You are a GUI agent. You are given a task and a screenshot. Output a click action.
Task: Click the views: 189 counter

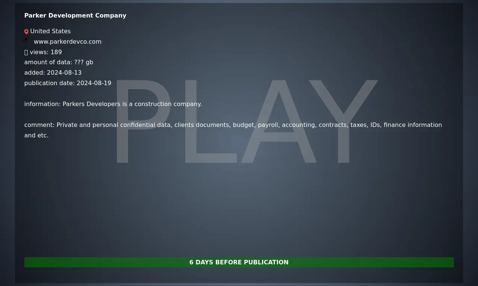pos(46,52)
